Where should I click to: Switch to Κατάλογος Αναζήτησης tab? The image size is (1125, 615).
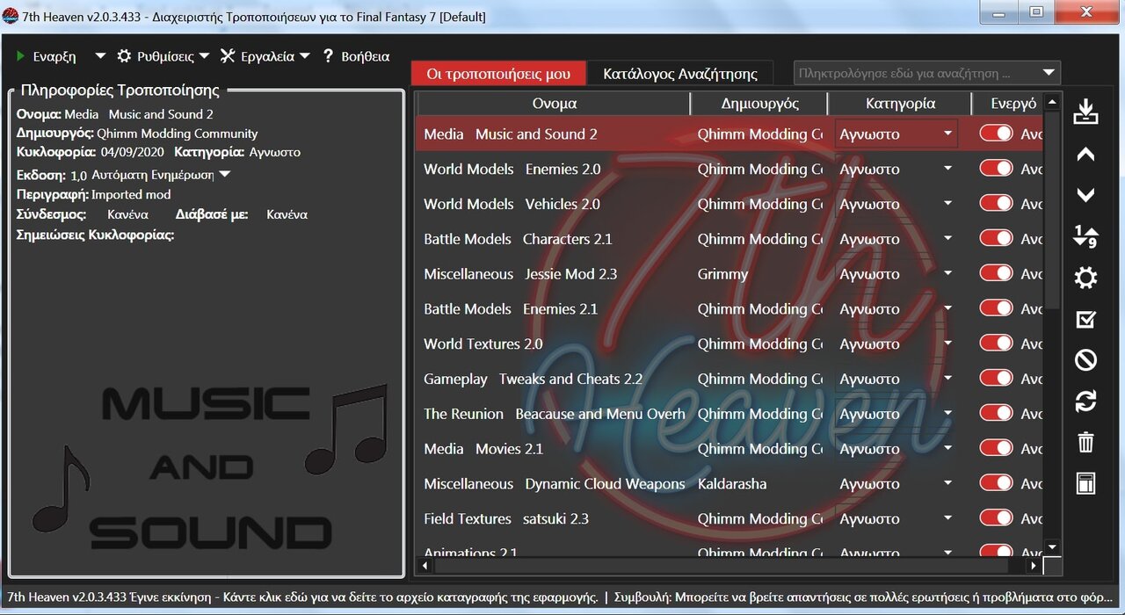click(680, 74)
